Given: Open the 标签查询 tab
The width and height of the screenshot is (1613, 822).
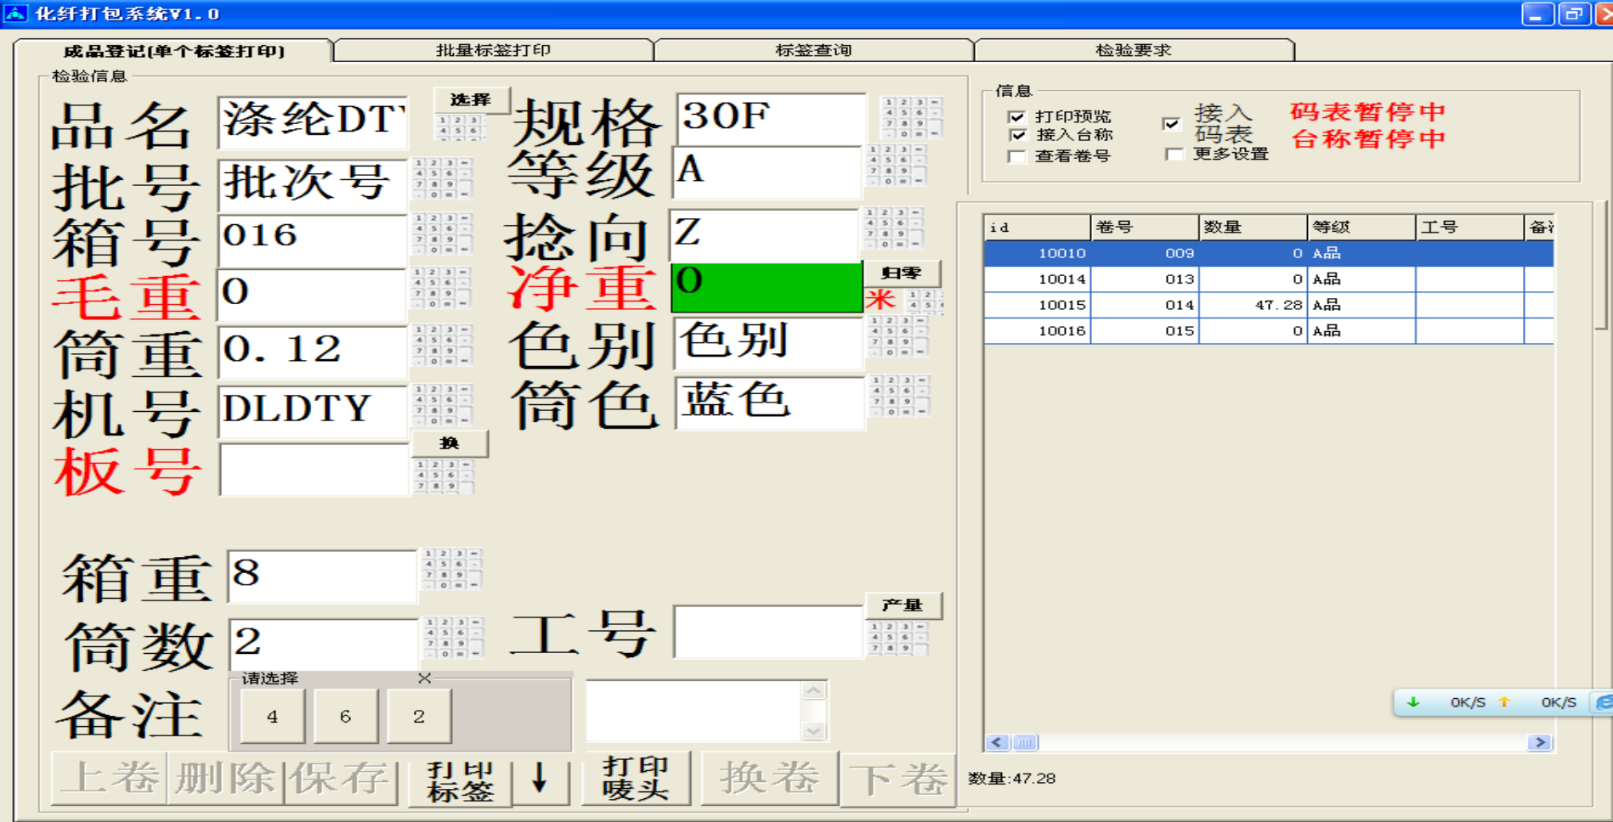Looking at the screenshot, I should [813, 50].
